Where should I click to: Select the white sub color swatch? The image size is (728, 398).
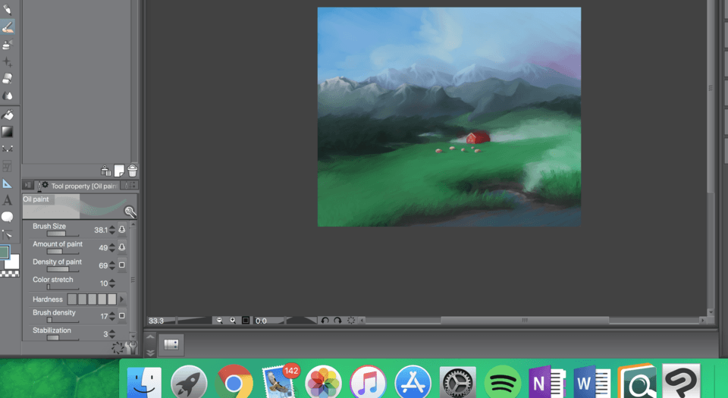13,262
